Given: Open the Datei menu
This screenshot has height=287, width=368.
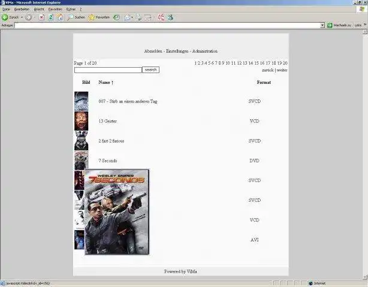Looking at the screenshot, I should click(x=7, y=10).
